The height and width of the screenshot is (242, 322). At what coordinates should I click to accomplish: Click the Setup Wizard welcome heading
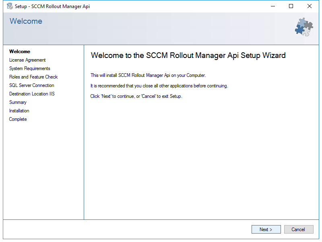(188, 56)
